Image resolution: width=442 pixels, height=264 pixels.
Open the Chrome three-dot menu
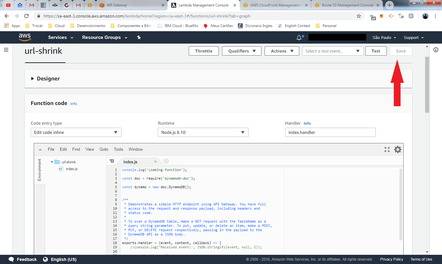tap(435, 16)
